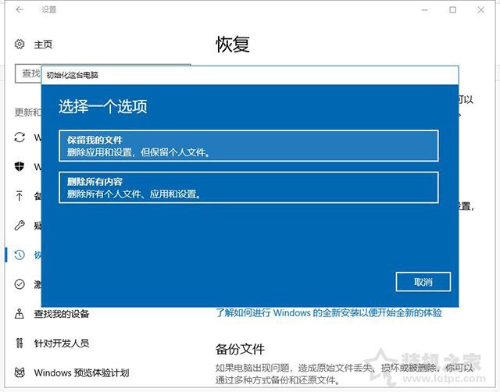The image size is (500, 392).
Task: Open the Windows security shield icon
Action: (x=20, y=167)
